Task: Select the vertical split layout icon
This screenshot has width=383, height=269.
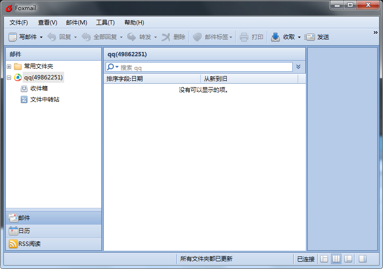Action: point(336,258)
